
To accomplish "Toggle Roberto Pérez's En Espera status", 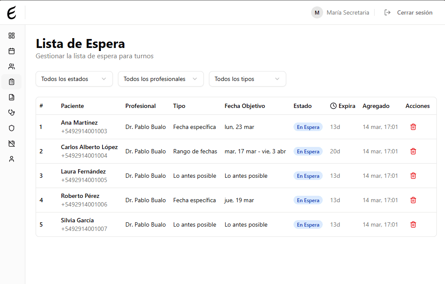I will 308,200.
